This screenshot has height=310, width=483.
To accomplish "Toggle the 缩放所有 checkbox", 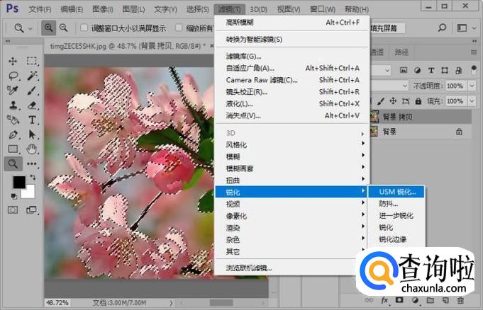I will coord(179,28).
